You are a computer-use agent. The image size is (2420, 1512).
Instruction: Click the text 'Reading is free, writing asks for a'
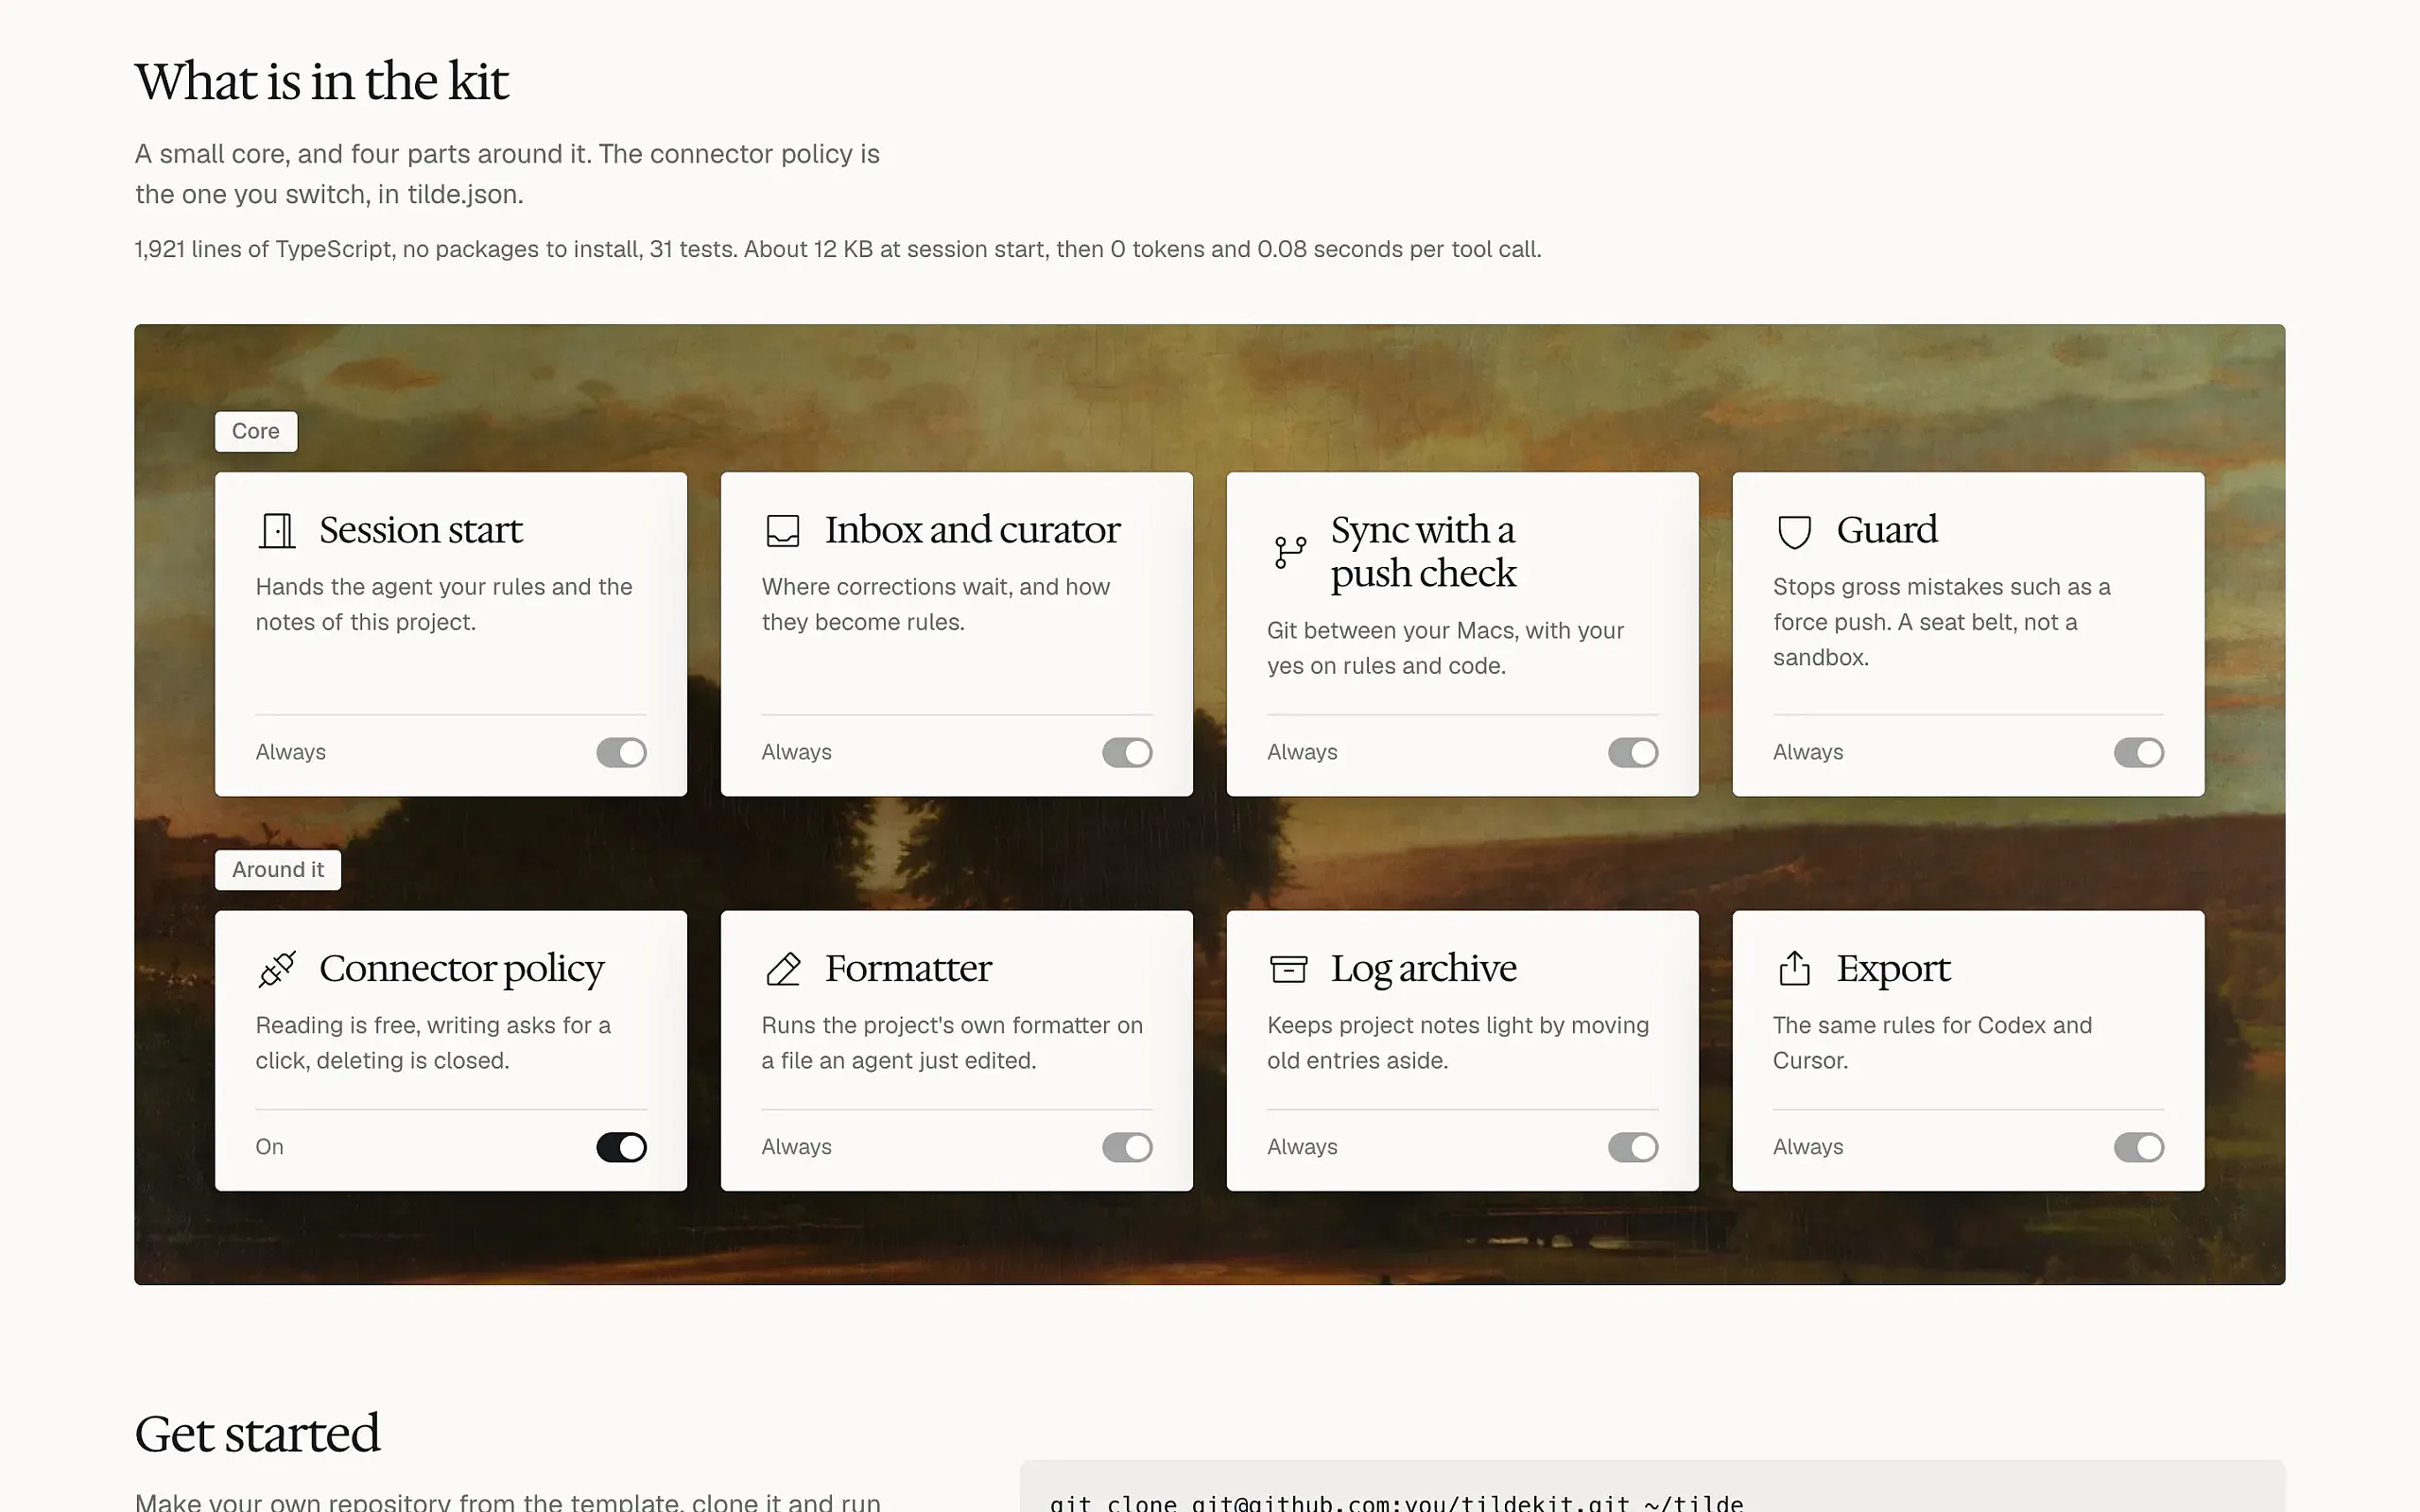433,1025
